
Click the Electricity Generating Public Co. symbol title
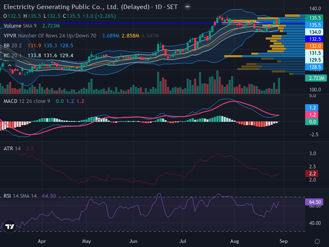76,7
